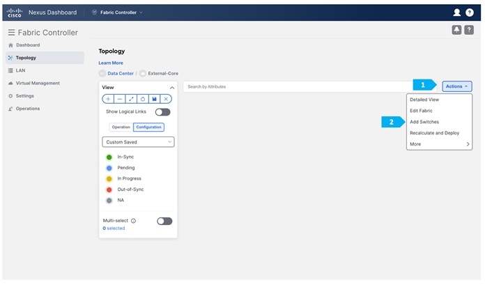This screenshot has width=485, height=287.
Task: Open the Custom Saved layout dropdown
Action: click(138, 142)
